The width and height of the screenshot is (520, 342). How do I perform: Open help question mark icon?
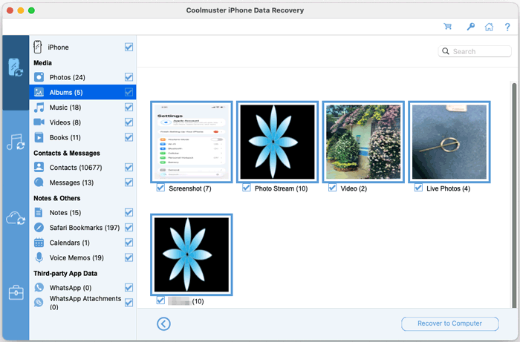click(507, 27)
